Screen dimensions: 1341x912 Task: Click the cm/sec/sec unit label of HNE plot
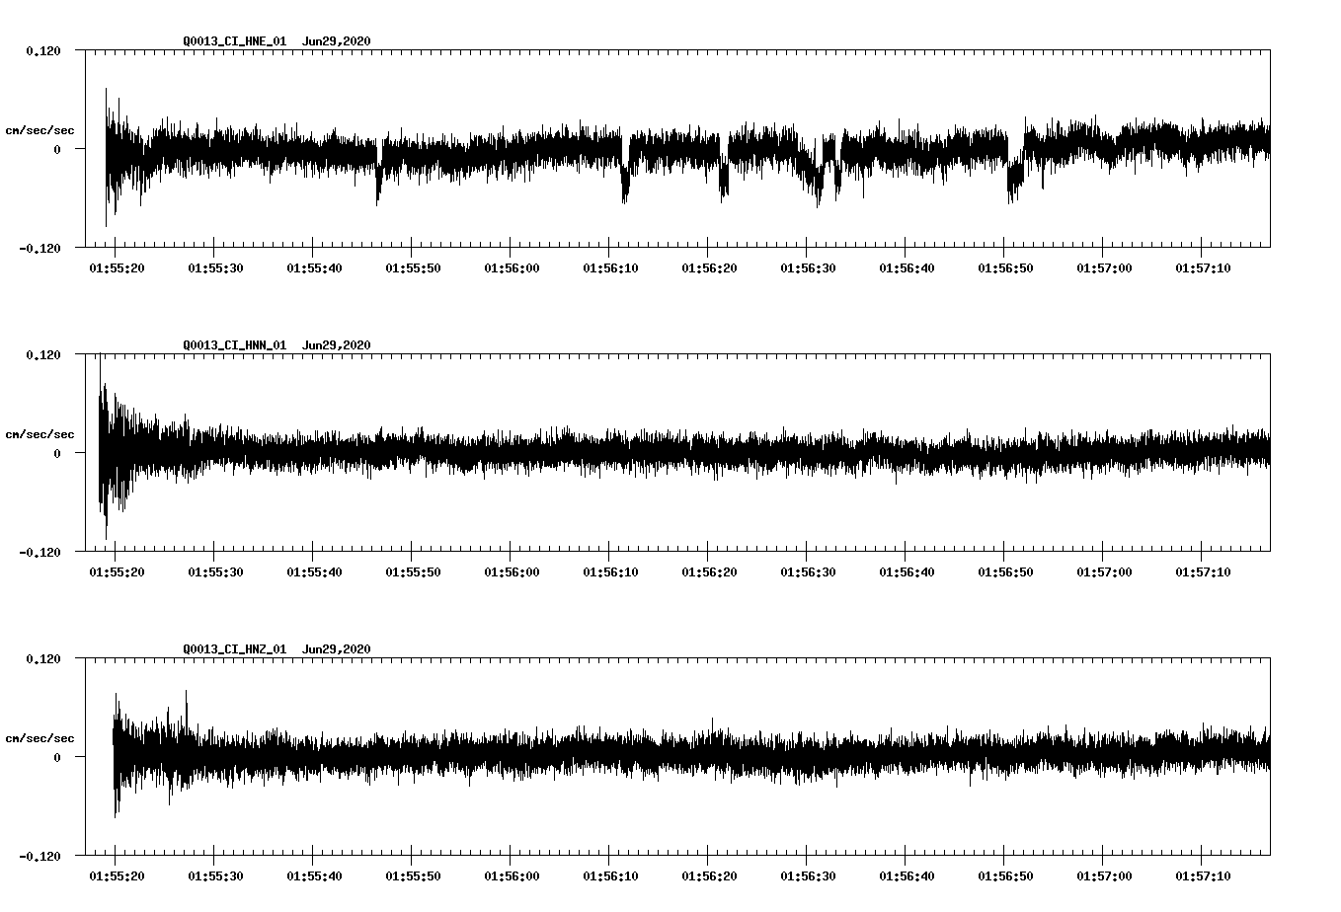click(39, 130)
